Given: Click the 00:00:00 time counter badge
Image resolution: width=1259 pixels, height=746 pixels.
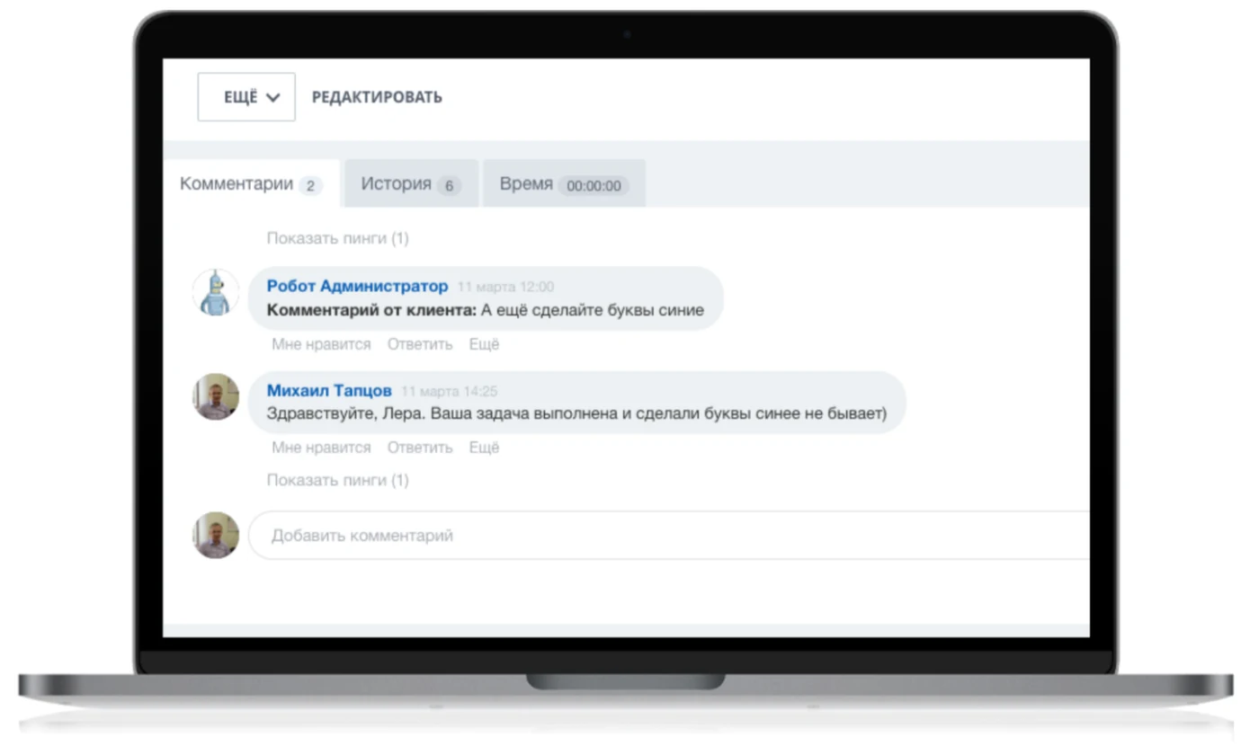Looking at the screenshot, I should click(x=594, y=186).
